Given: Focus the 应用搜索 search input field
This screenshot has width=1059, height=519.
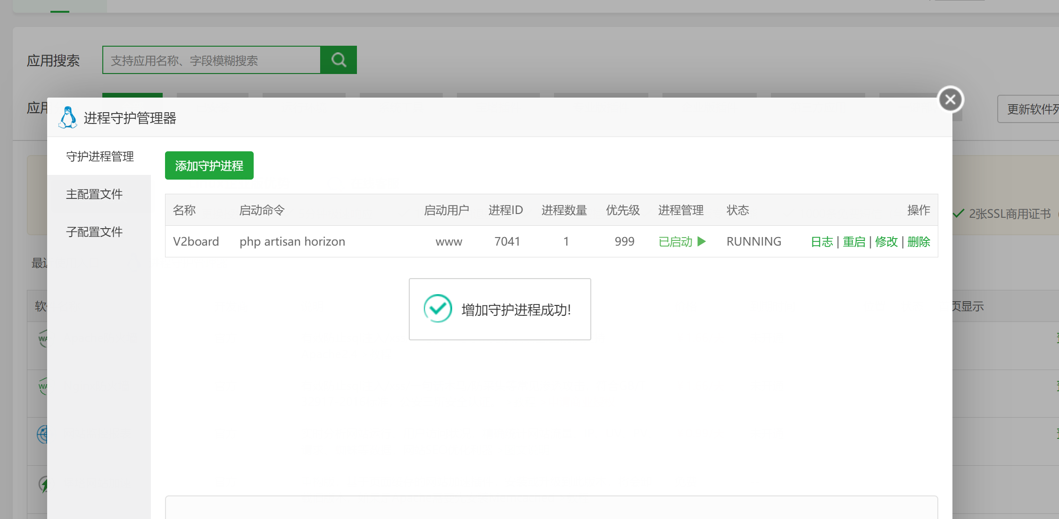Looking at the screenshot, I should pos(211,60).
